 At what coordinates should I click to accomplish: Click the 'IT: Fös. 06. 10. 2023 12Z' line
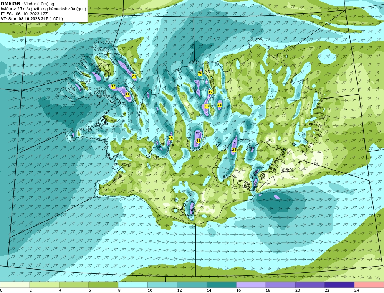click(x=24, y=14)
